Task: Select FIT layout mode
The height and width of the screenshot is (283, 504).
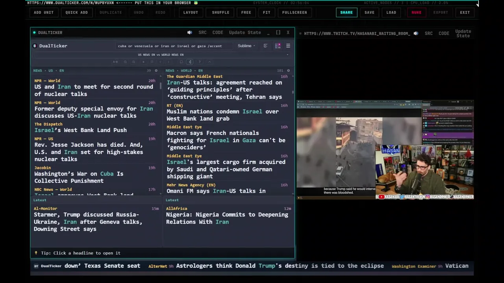Action: [x=267, y=13]
